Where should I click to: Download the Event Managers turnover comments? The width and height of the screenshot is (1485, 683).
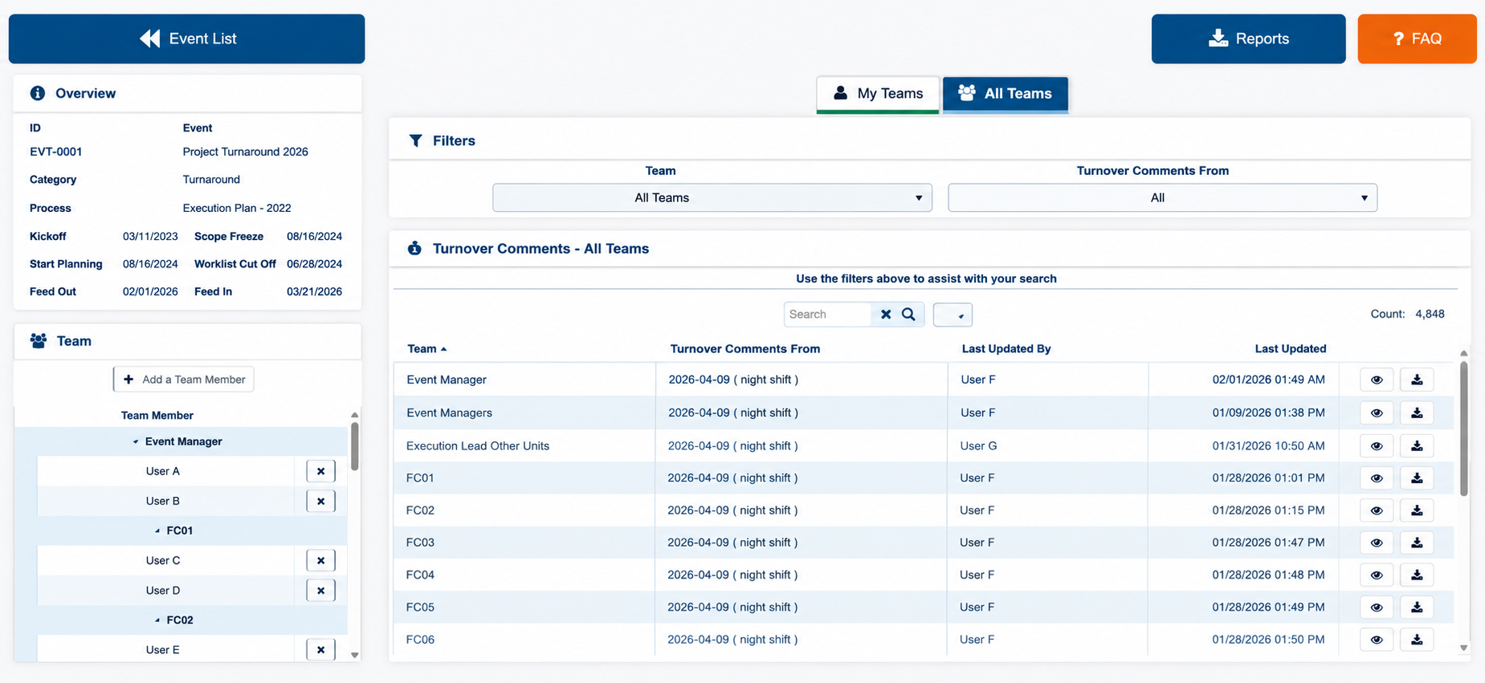tap(1417, 413)
